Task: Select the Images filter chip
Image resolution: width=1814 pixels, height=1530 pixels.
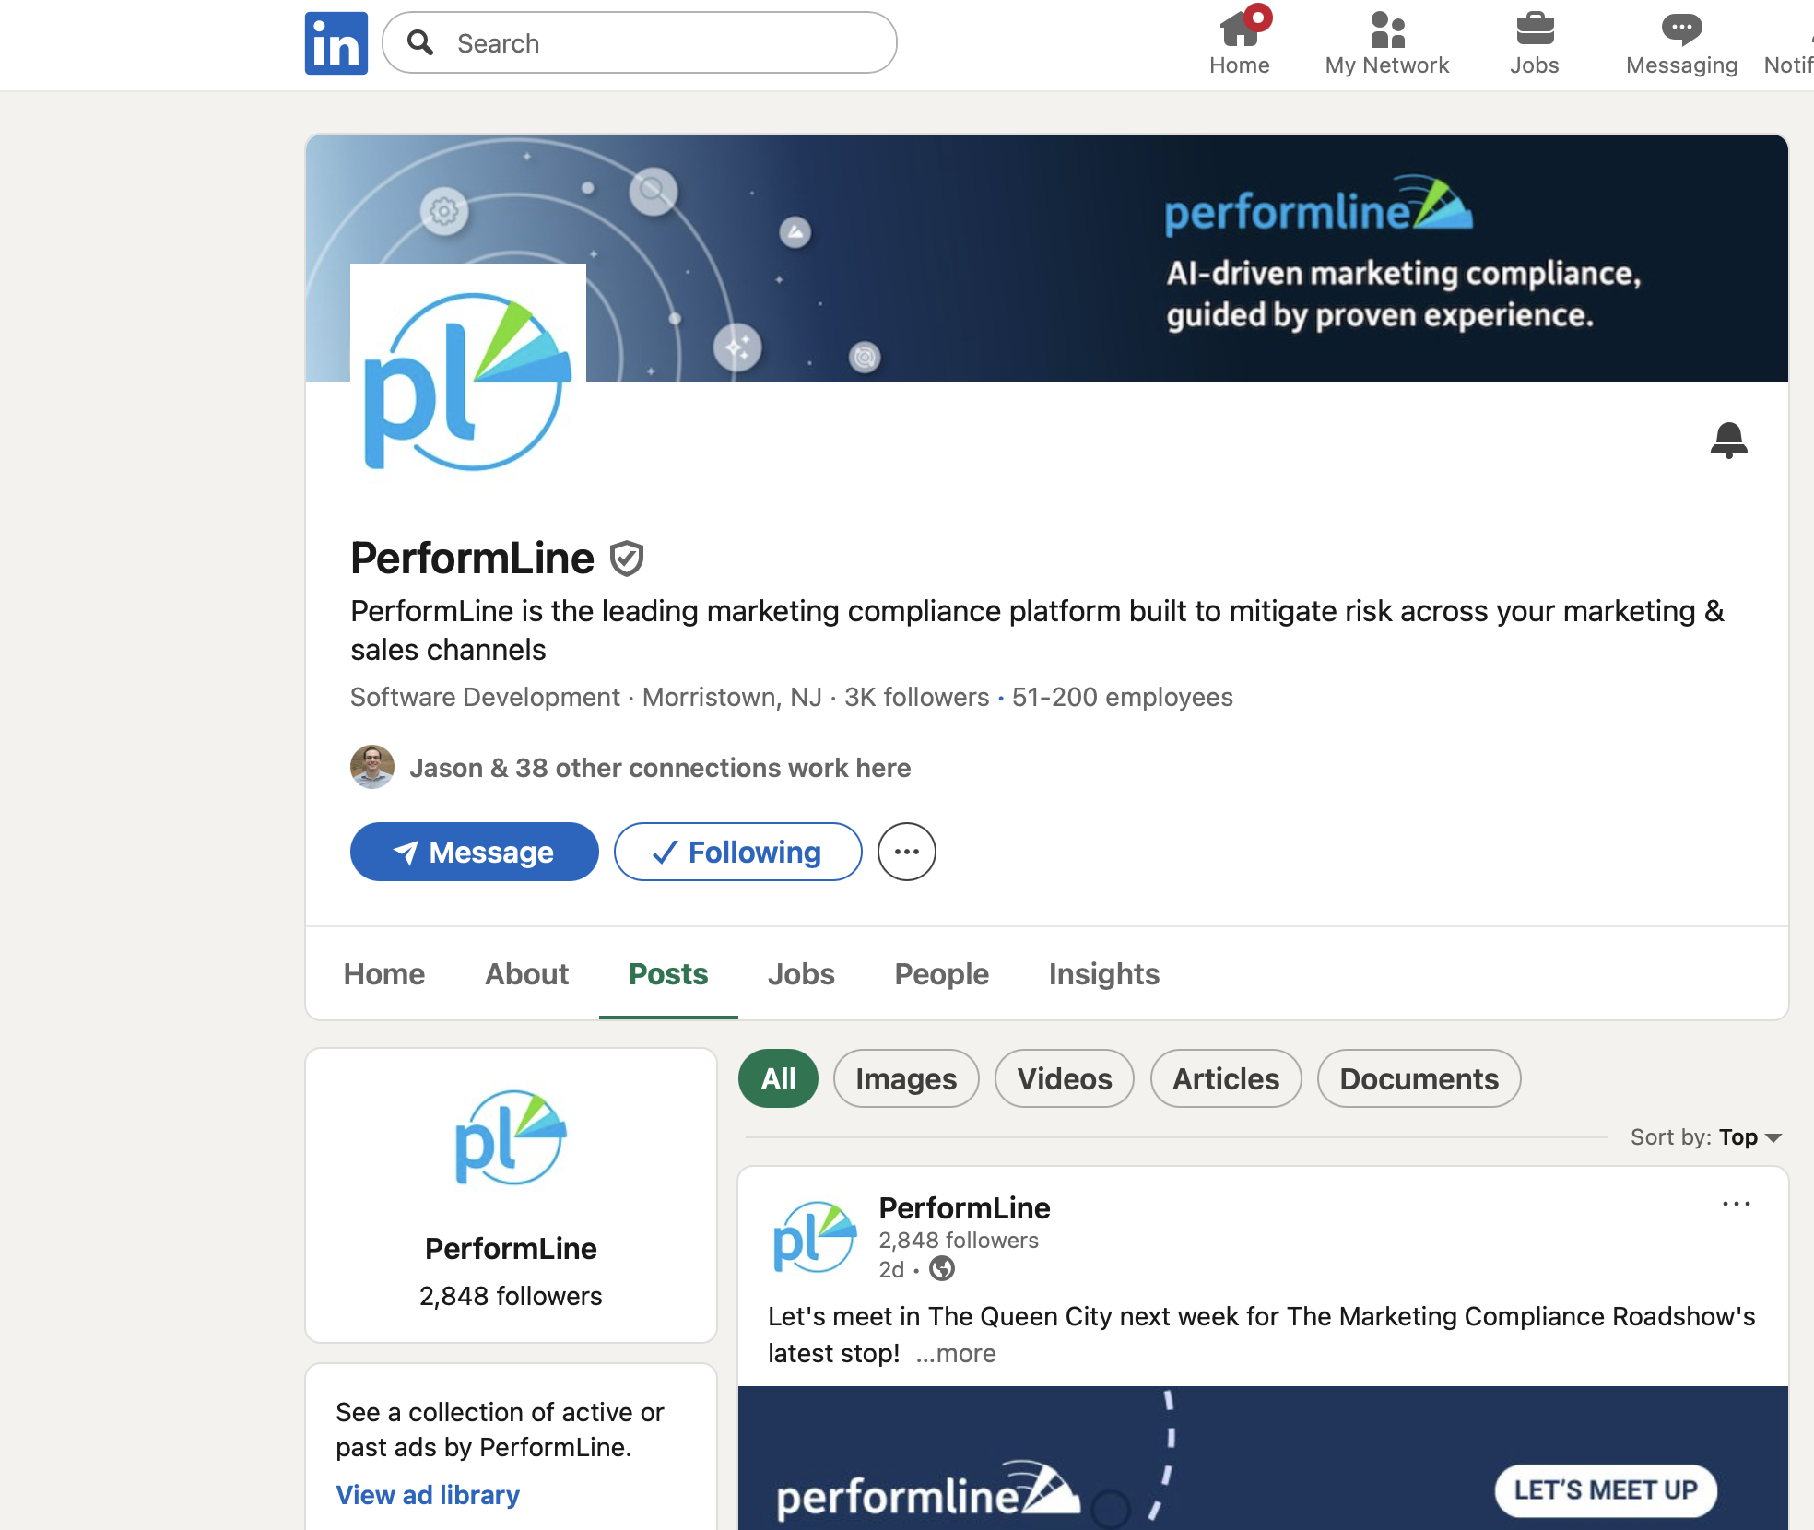Action: 905,1078
